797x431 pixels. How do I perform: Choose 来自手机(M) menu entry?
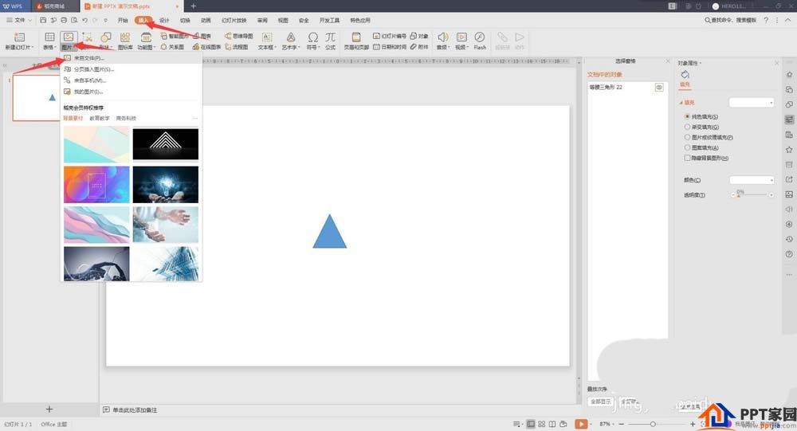point(132,80)
